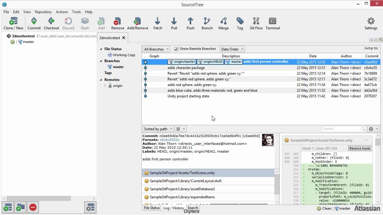Click the red remove bookmark icon
The image size is (383, 215).
coord(33,207)
